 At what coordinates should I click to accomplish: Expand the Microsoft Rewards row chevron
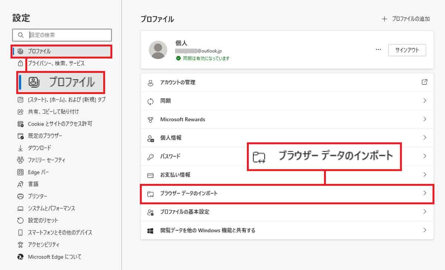click(x=425, y=119)
